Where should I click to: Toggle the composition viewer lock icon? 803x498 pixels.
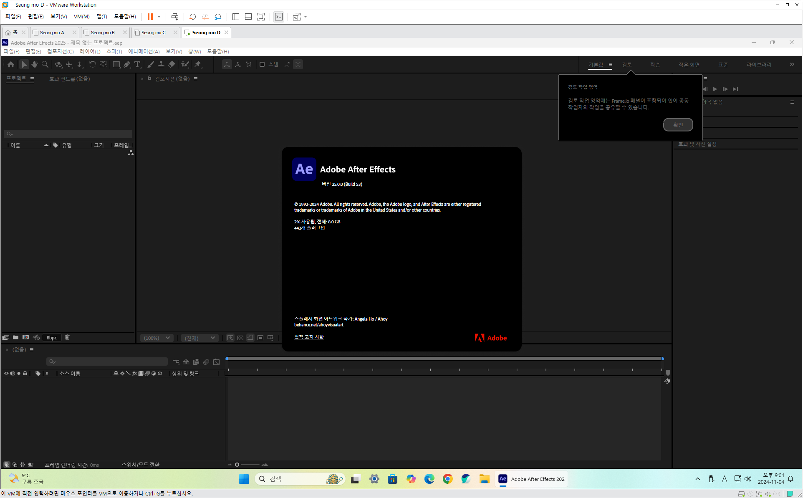point(149,78)
